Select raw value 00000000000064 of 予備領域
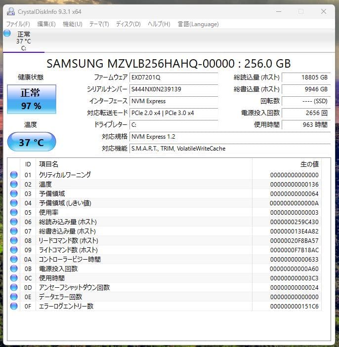Viewport: 339px width, 347px height. 294,194
